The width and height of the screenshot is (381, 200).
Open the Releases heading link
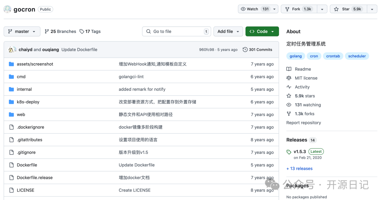tap(297, 140)
